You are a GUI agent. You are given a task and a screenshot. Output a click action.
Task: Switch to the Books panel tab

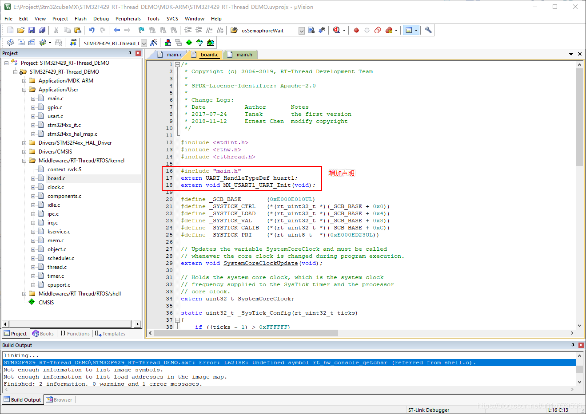(x=43, y=334)
